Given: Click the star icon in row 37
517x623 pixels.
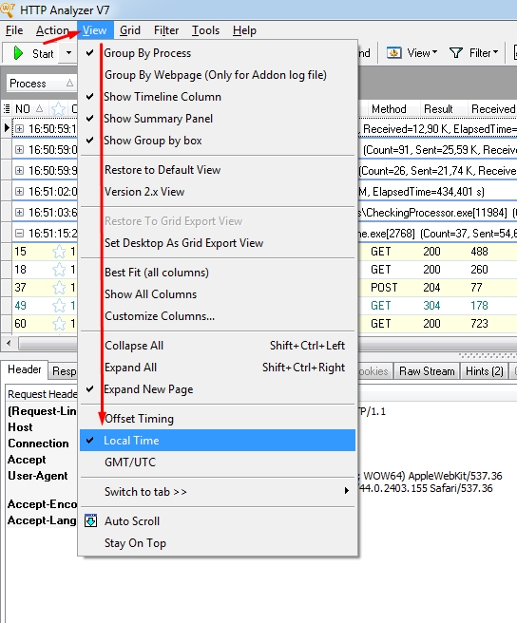Looking at the screenshot, I should 59,288.
